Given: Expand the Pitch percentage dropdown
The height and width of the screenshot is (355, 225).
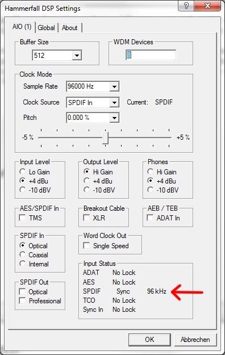Looking at the screenshot, I should 114,118.
